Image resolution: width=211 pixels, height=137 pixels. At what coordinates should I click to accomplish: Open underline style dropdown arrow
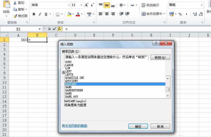[50, 14]
